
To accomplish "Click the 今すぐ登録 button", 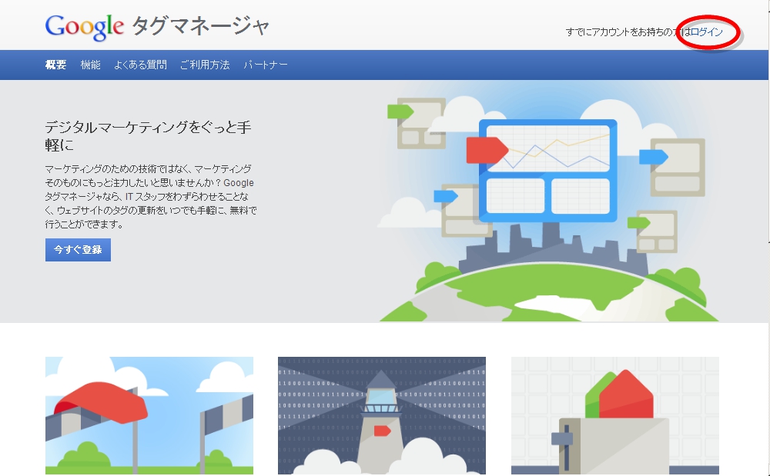I will point(78,249).
